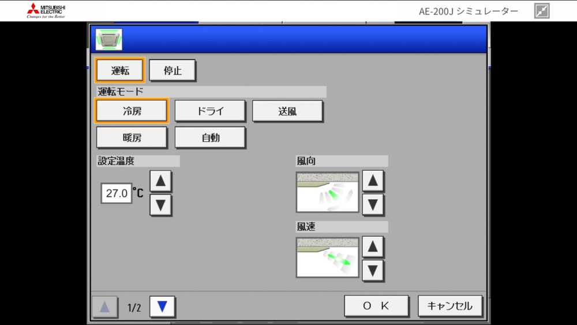Select the 停止 (stop) button
The width and height of the screenshot is (577, 325).
pos(172,70)
